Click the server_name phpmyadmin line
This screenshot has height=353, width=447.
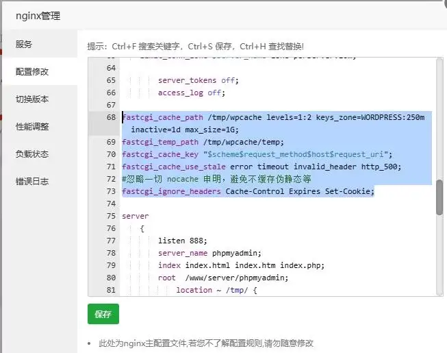205,253
